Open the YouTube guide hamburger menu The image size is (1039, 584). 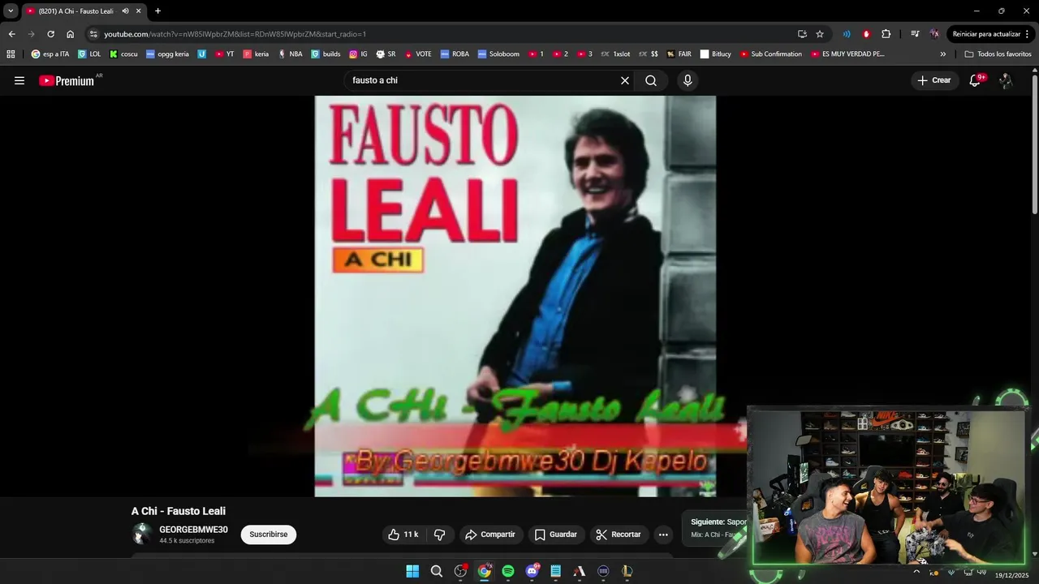point(19,80)
